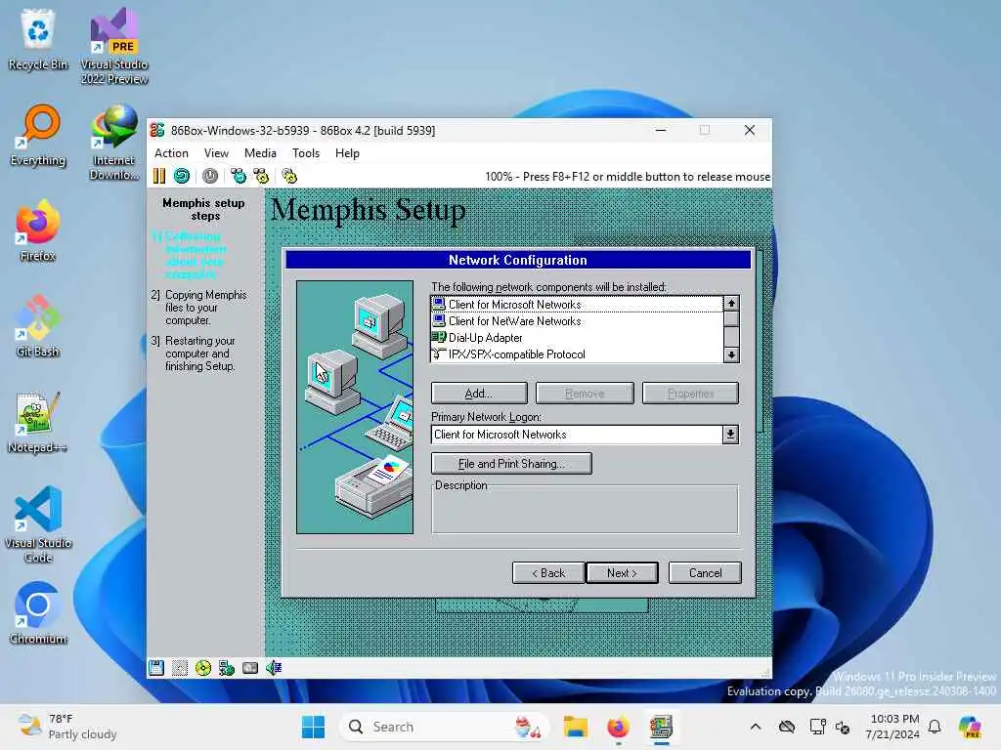1001x750 pixels.
Task: Open the Action menu
Action: (x=171, y=153)
